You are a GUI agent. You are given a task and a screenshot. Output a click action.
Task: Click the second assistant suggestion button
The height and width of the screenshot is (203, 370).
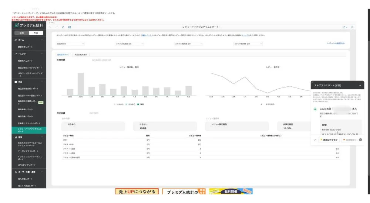click(x=350, y=140)
